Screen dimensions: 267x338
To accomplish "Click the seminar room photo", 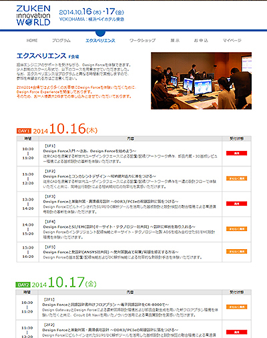I will point(201,81).
